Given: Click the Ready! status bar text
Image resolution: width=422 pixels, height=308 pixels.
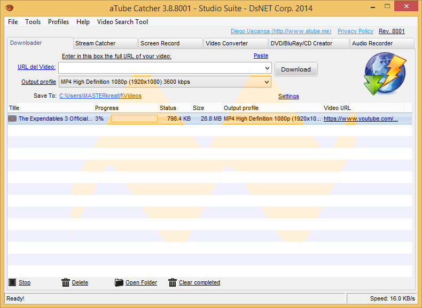Looking at the screenshot, I should [x=15, y=298].
